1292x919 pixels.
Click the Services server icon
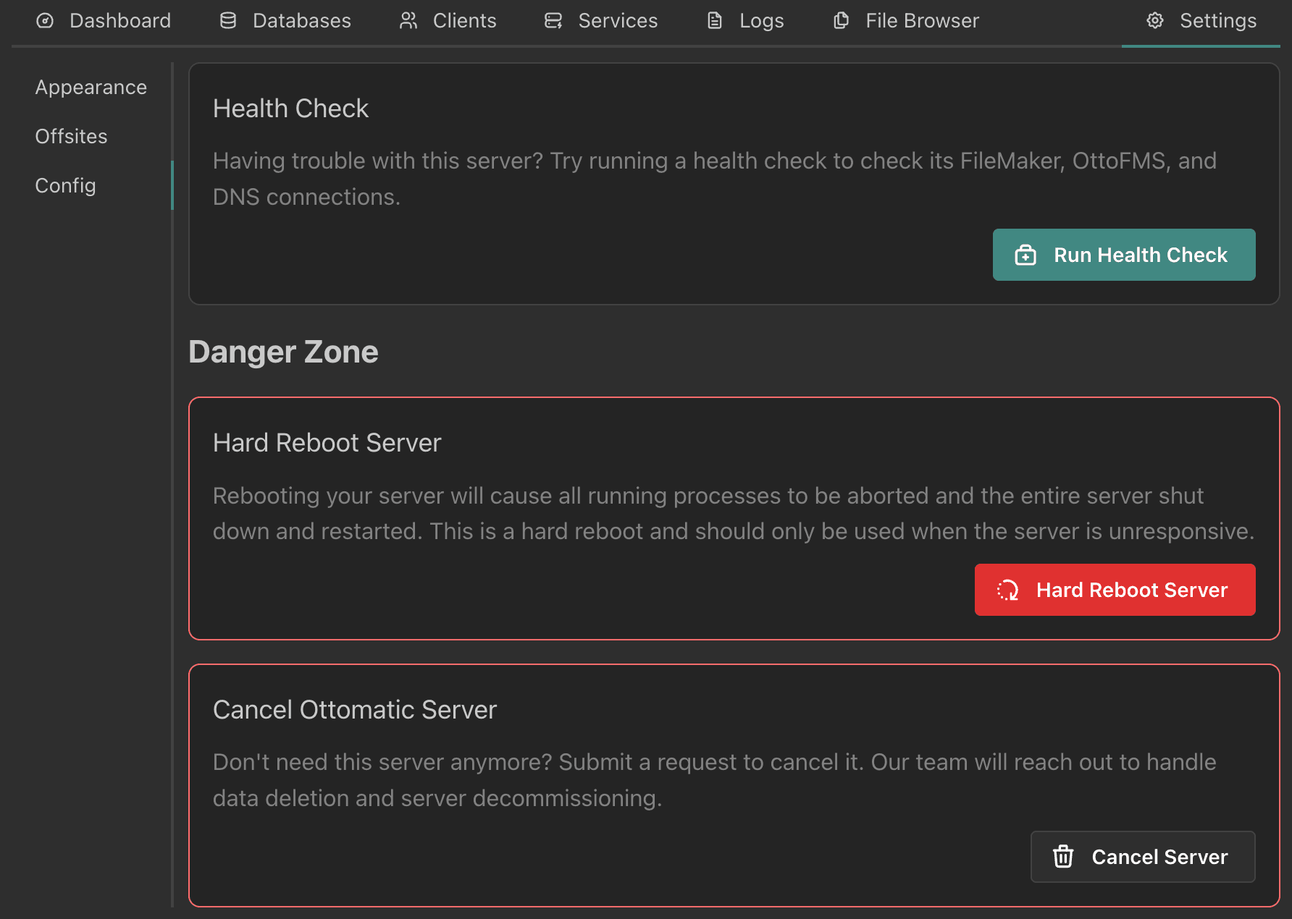point(553,21)
